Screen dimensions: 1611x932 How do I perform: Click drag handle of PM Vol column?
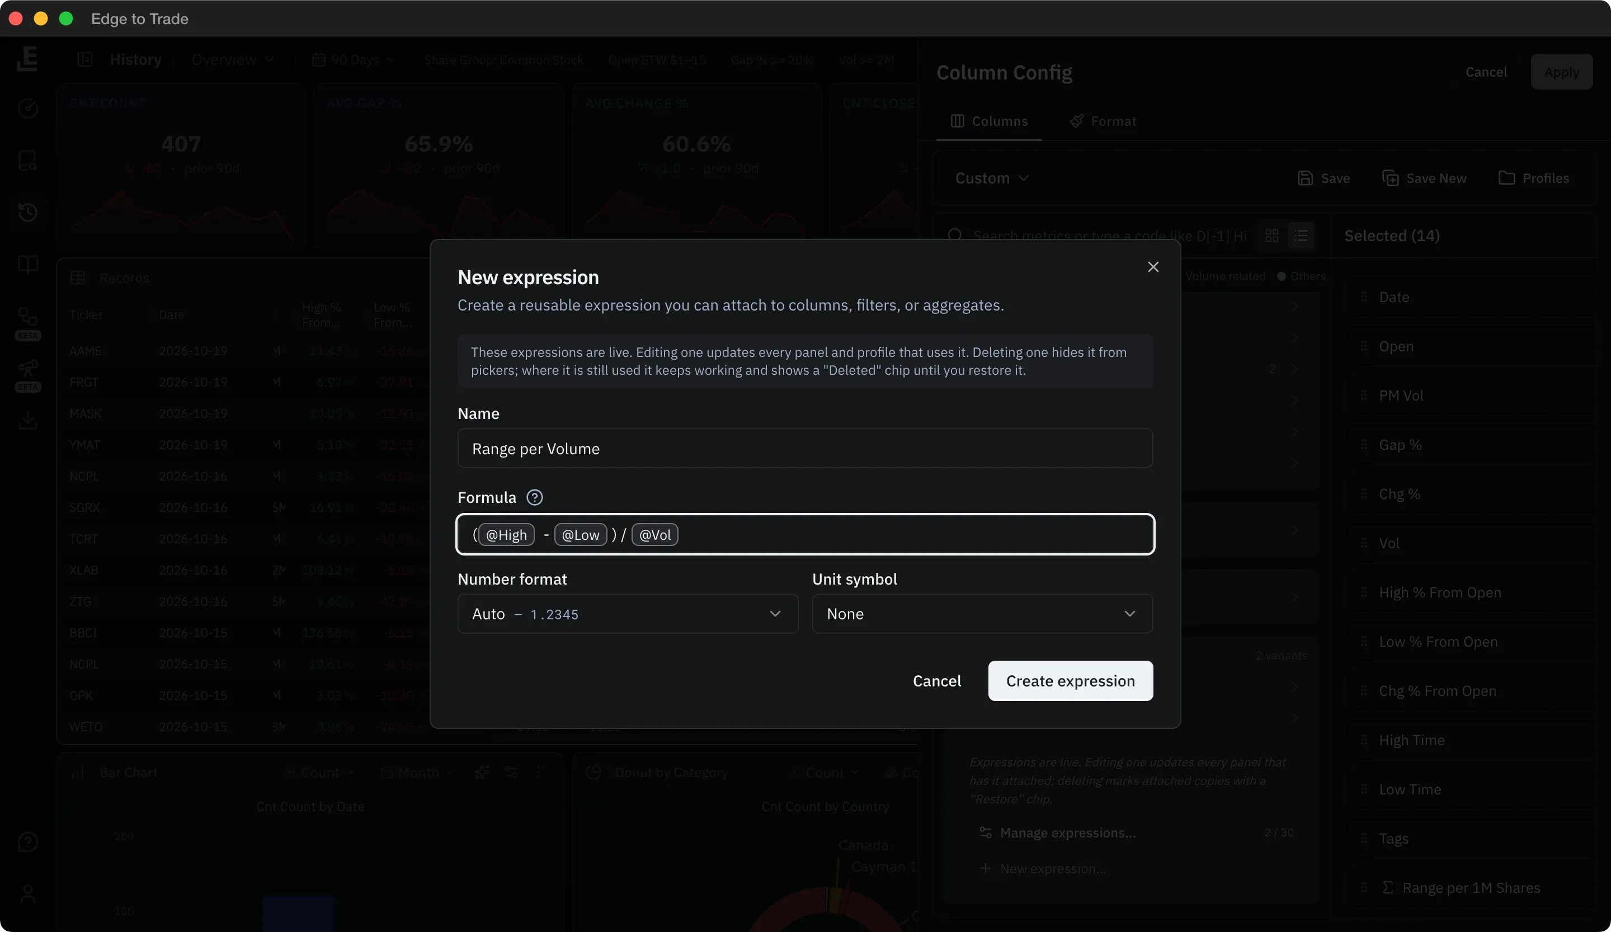[1364, 395]
